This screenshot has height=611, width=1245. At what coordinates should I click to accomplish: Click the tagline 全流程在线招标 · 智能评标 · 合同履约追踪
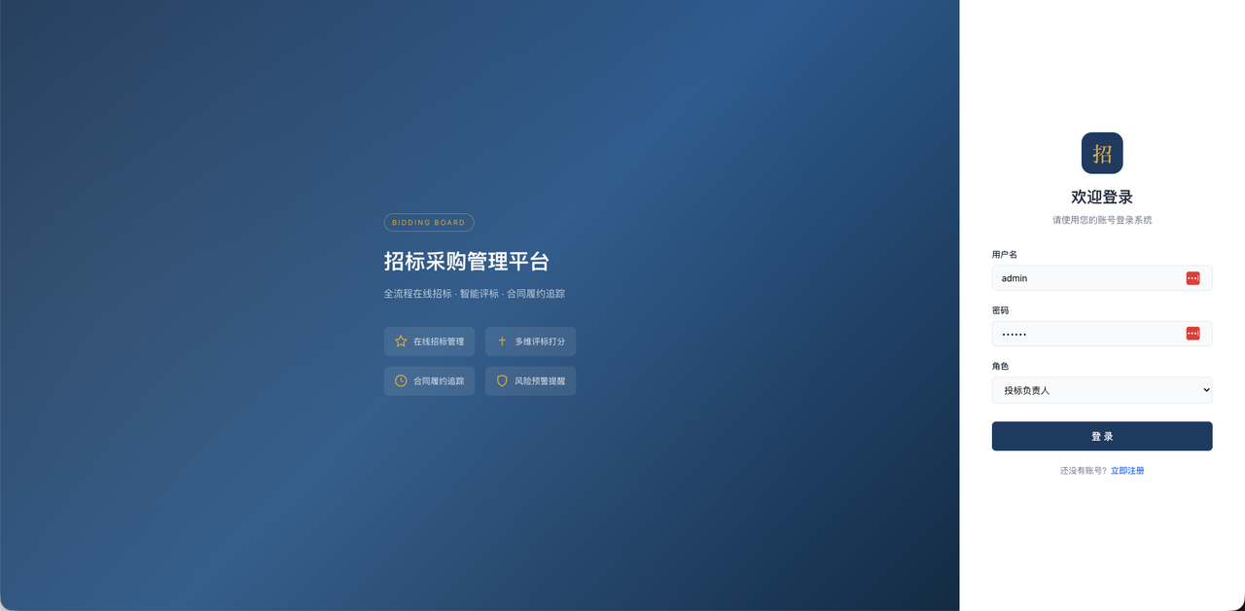click(475, 294)
